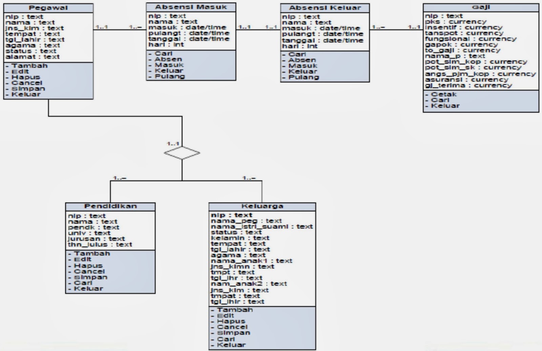Select 'Simpan' operation in Pegawai class
The image size is (542, 351).
(x=25, y=89)
